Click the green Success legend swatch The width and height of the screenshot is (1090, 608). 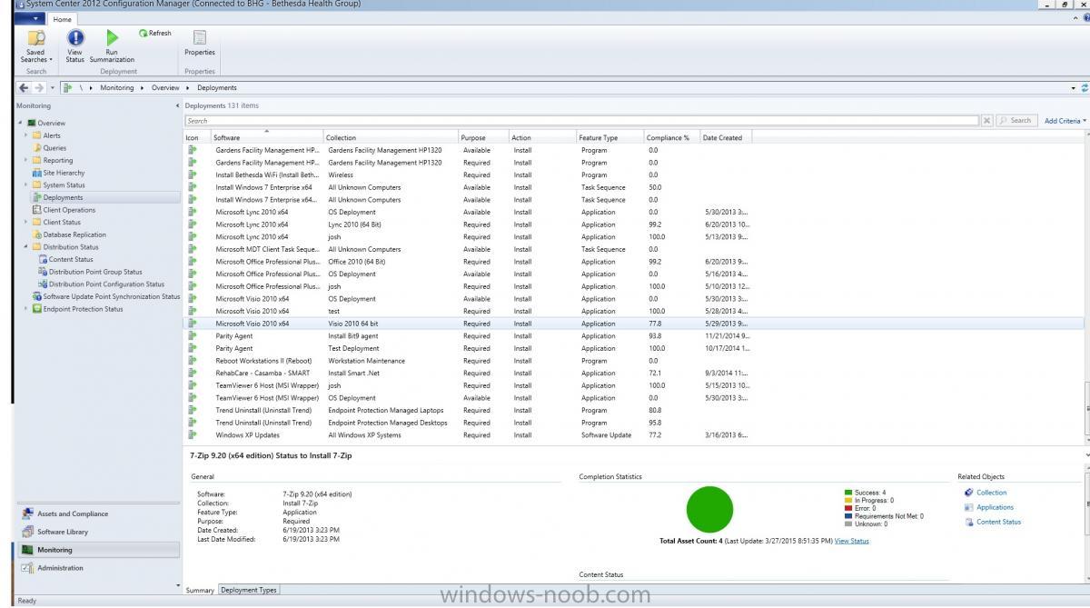[849, 493]
